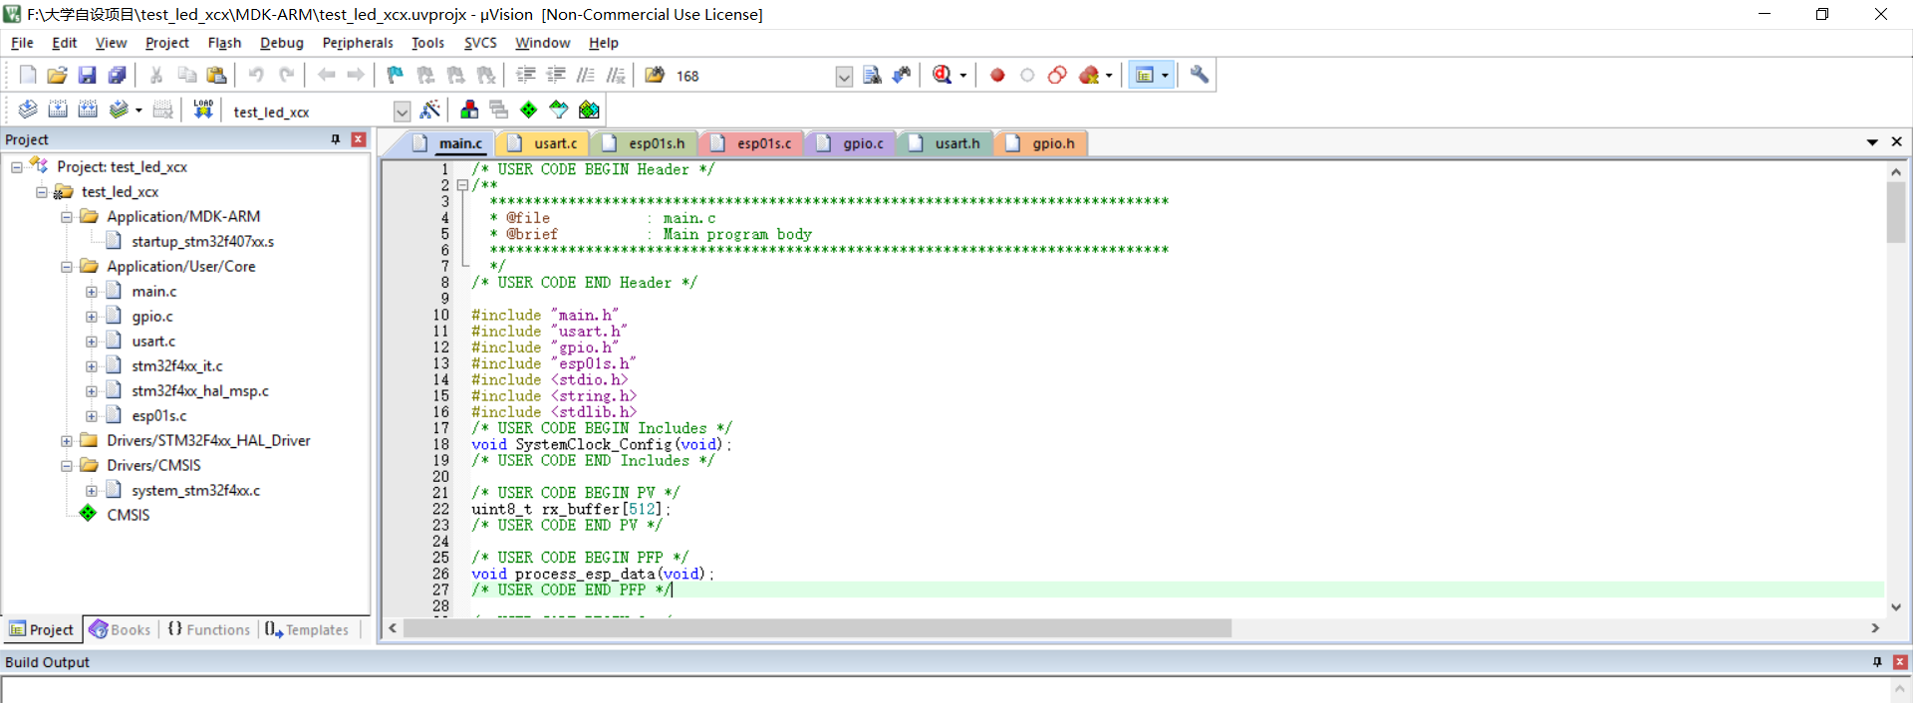Download to flash with the LOAD icon
1913x703 pixels.
click(x=203, y=110)
